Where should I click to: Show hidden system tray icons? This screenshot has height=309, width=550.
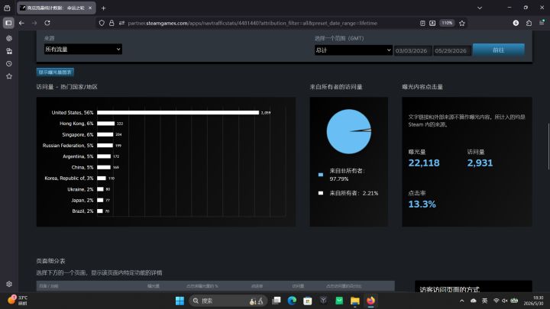[462, 301]
